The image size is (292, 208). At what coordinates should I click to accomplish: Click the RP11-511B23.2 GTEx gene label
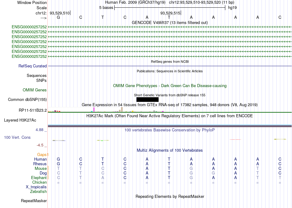(x=33, y=110)
